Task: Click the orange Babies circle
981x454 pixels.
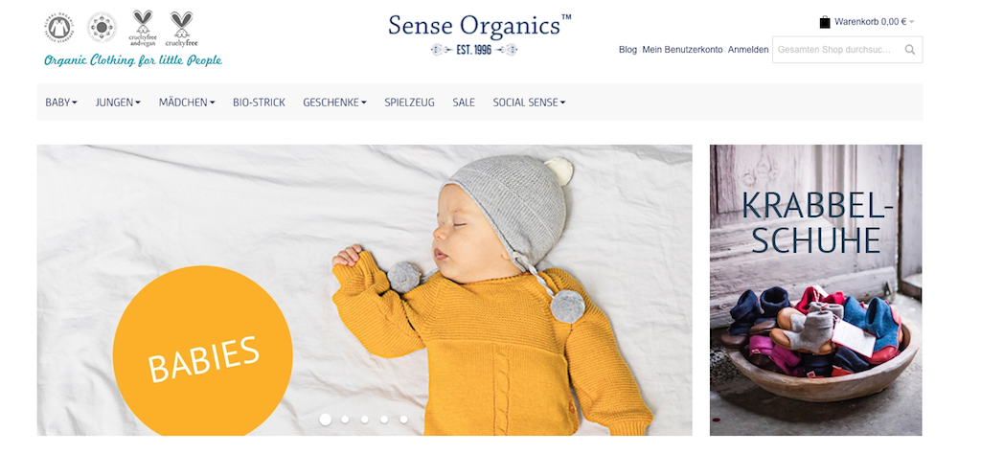Action: click(203, 351)
